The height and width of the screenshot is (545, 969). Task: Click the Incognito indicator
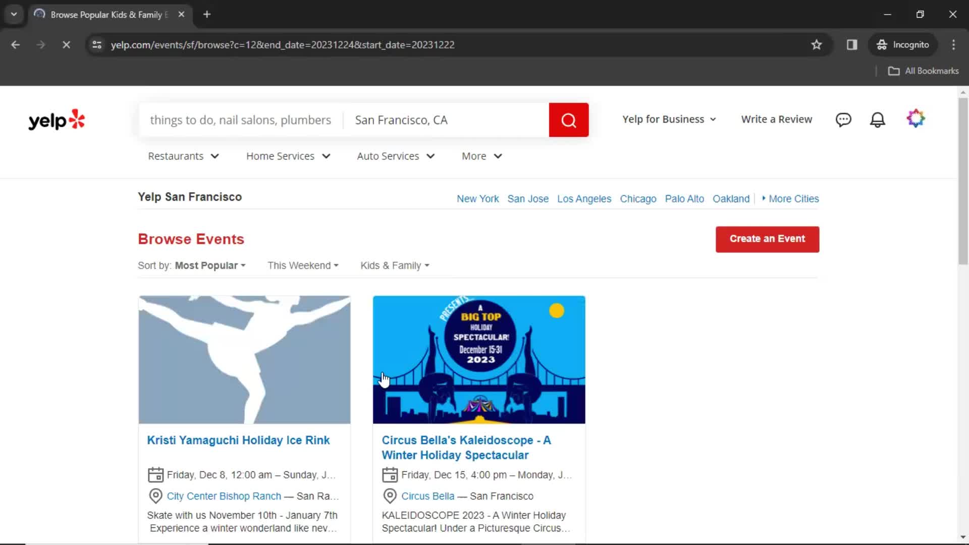pyautogui.click(x=903, y=44)
